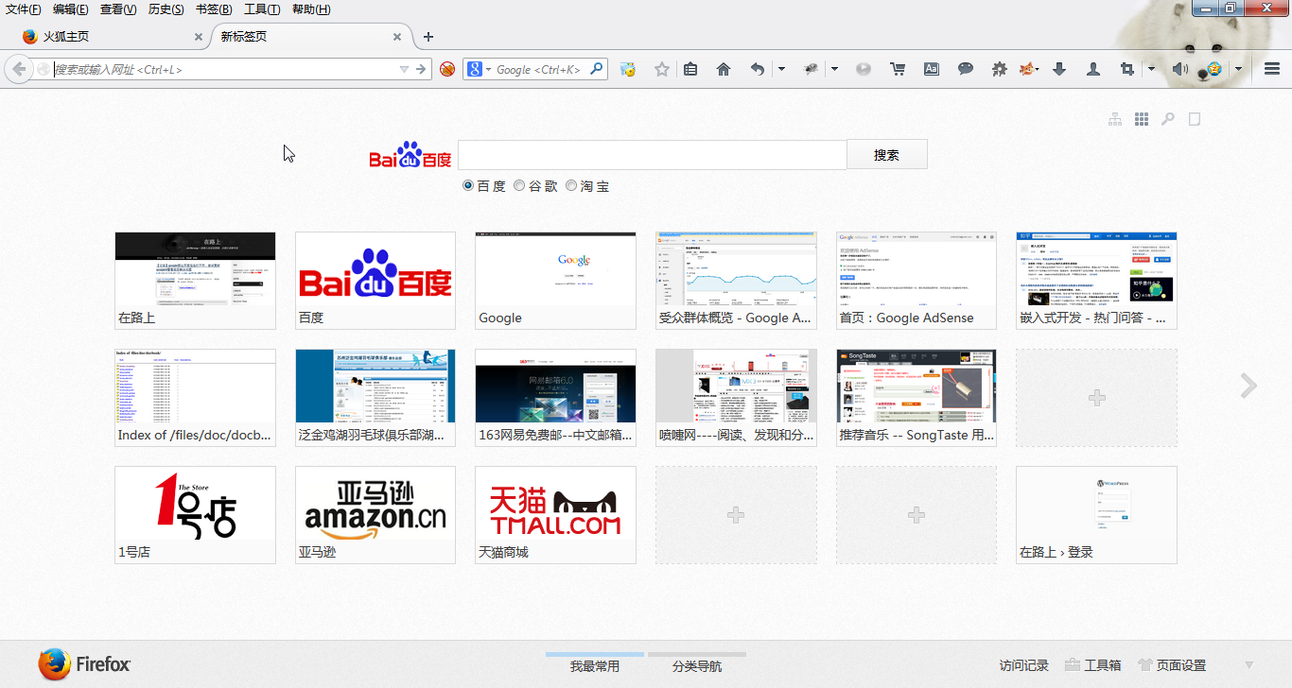Switch to the 我最常用 tab
1292x688 pixels.
point(595,666)
